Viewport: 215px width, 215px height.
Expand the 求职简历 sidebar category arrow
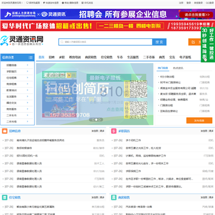(x=27, y=71)
